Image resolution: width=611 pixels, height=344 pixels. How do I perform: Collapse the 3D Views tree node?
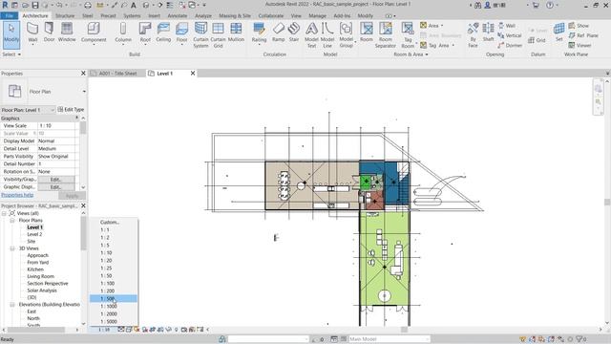point(12,248)
